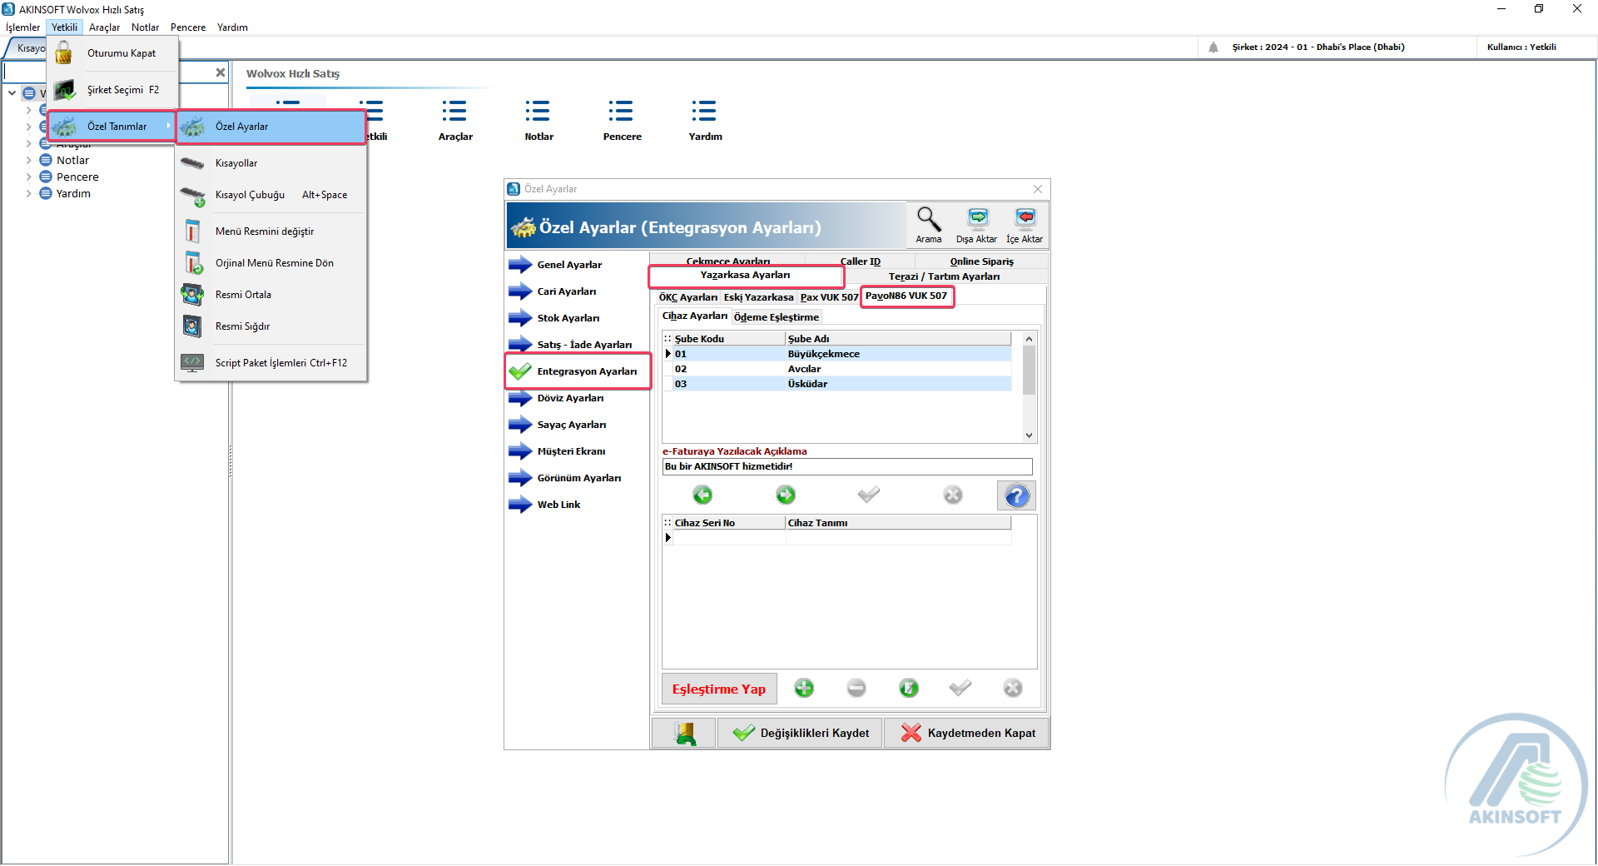
Task: Expand the Yardım tree node
Action: coord(28,193)
